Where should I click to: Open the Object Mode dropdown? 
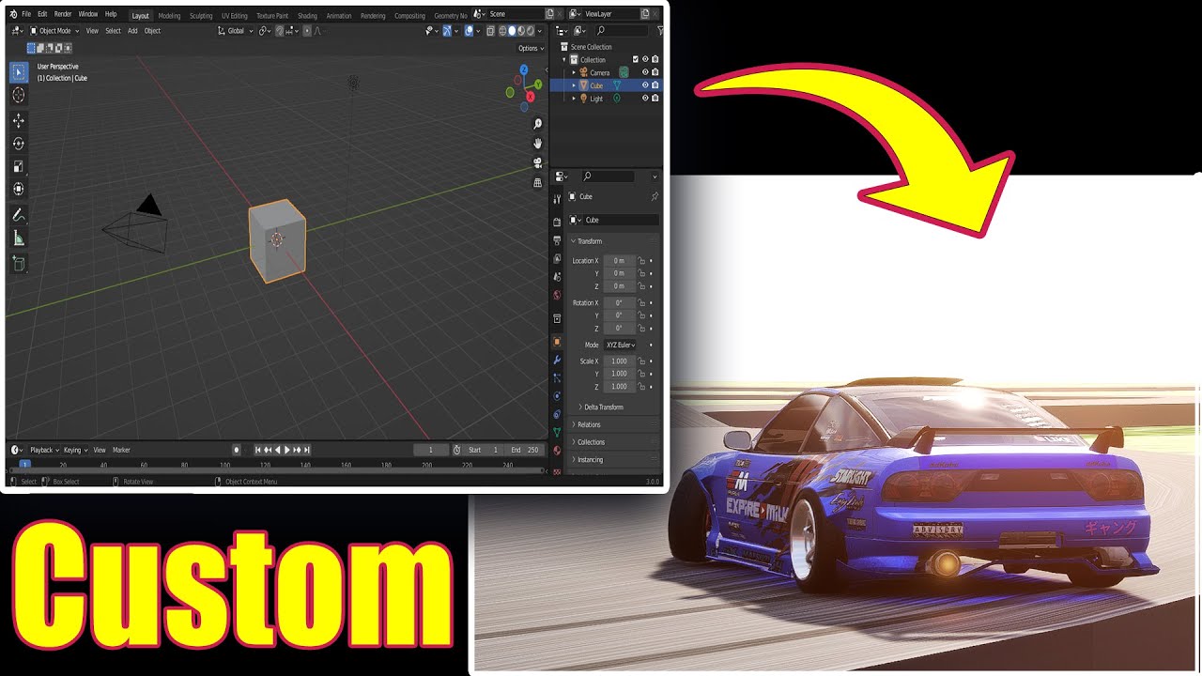(x=55, y=31)
